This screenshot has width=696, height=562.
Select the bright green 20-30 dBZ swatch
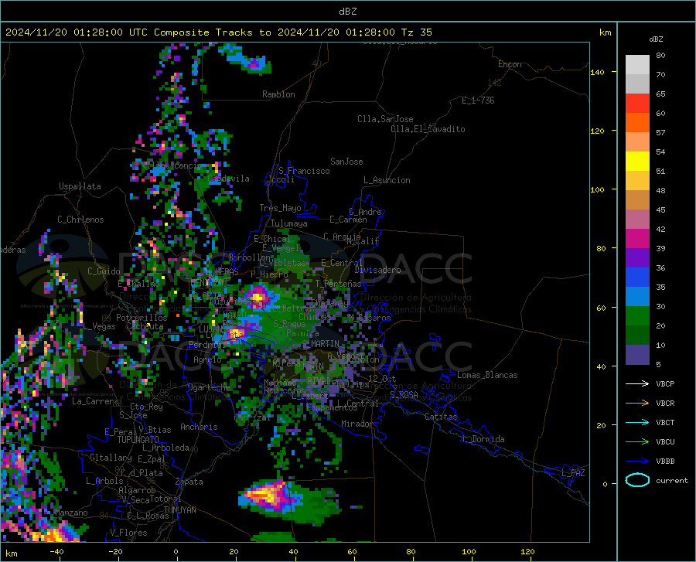(x=637, y=316)
